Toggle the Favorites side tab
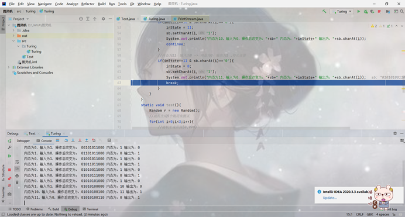Viewport: 405px width, 217px height. tap(3, 195)
